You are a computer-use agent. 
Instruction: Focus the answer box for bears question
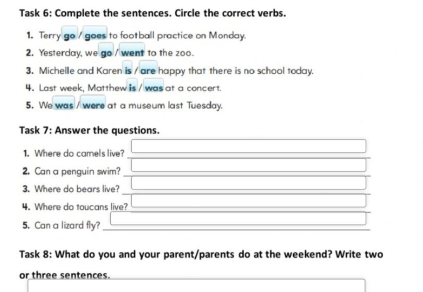(x=249, y=183)
